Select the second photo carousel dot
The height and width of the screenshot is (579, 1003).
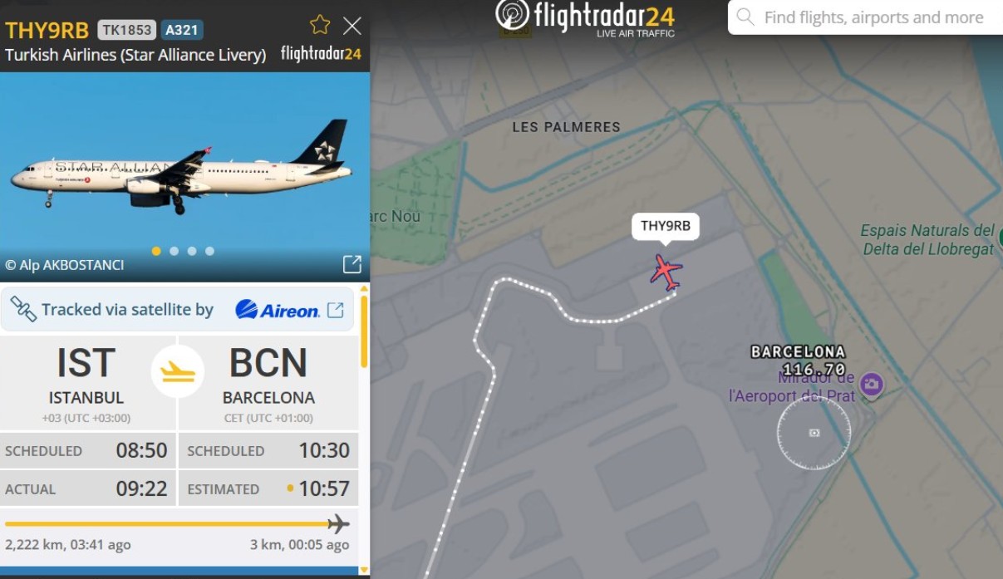174,251
